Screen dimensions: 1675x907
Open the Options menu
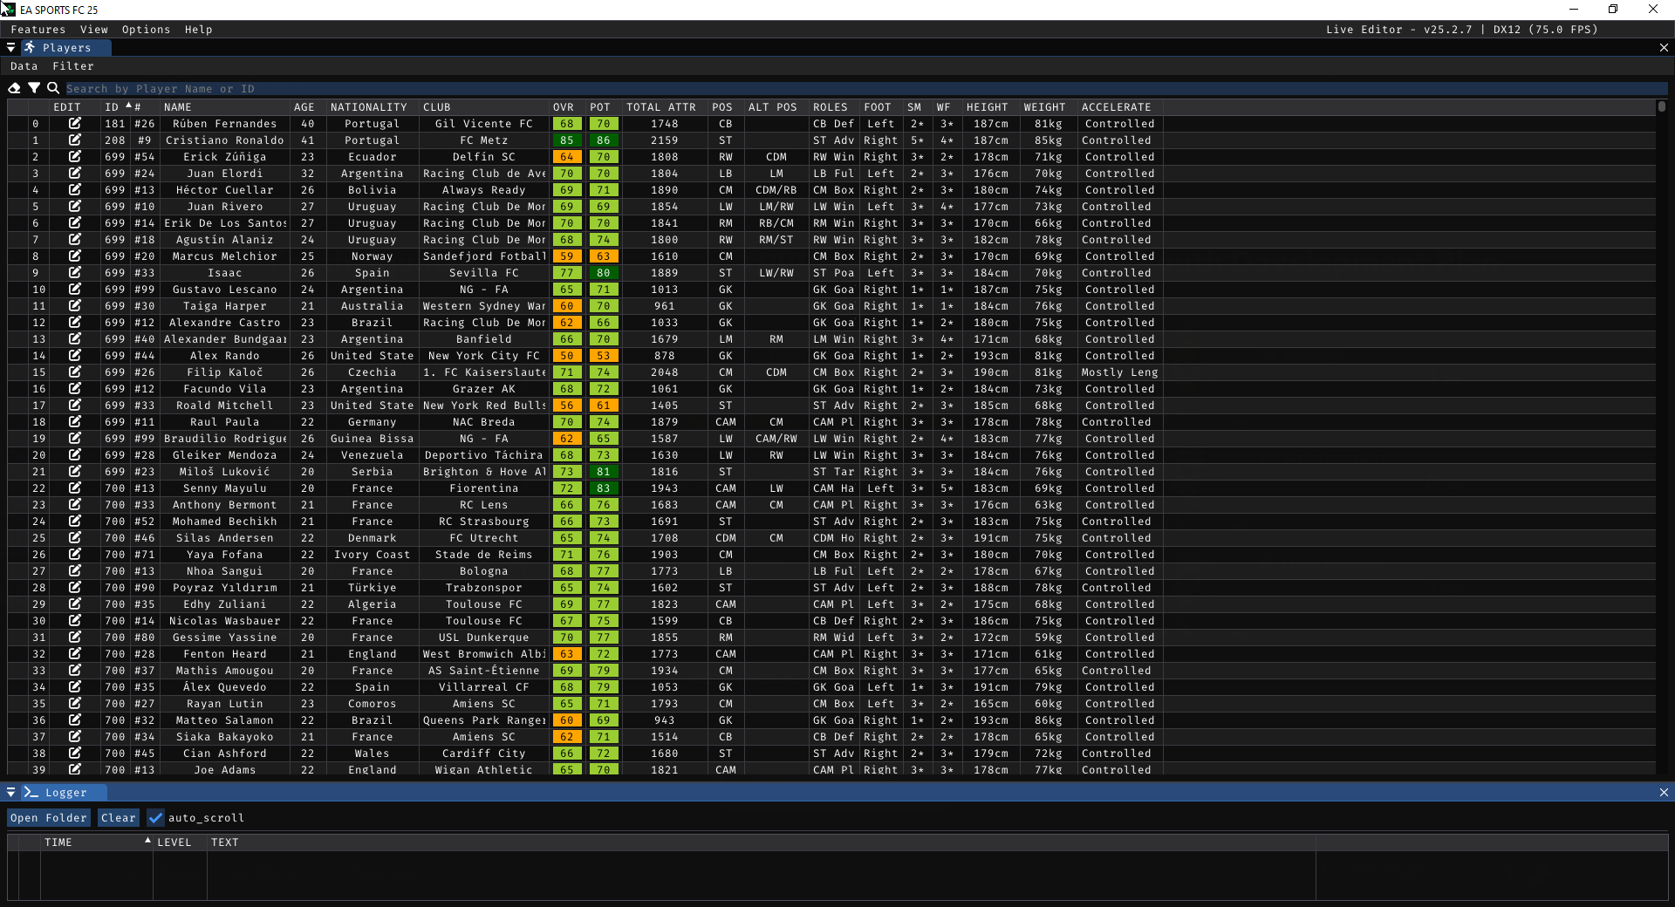coord(146,30)
